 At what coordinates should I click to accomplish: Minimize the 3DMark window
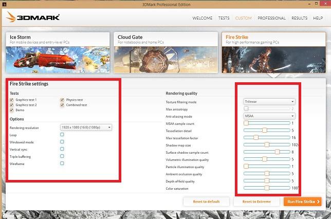(309, 4)
